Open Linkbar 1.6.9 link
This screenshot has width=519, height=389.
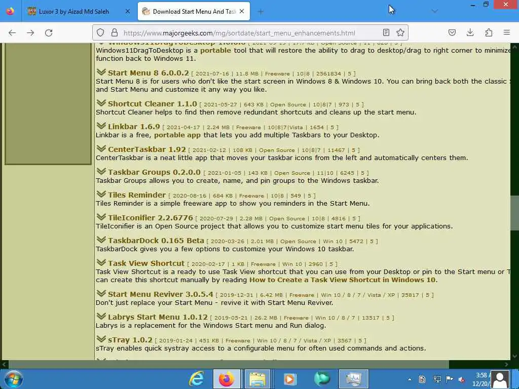point(134,126)
